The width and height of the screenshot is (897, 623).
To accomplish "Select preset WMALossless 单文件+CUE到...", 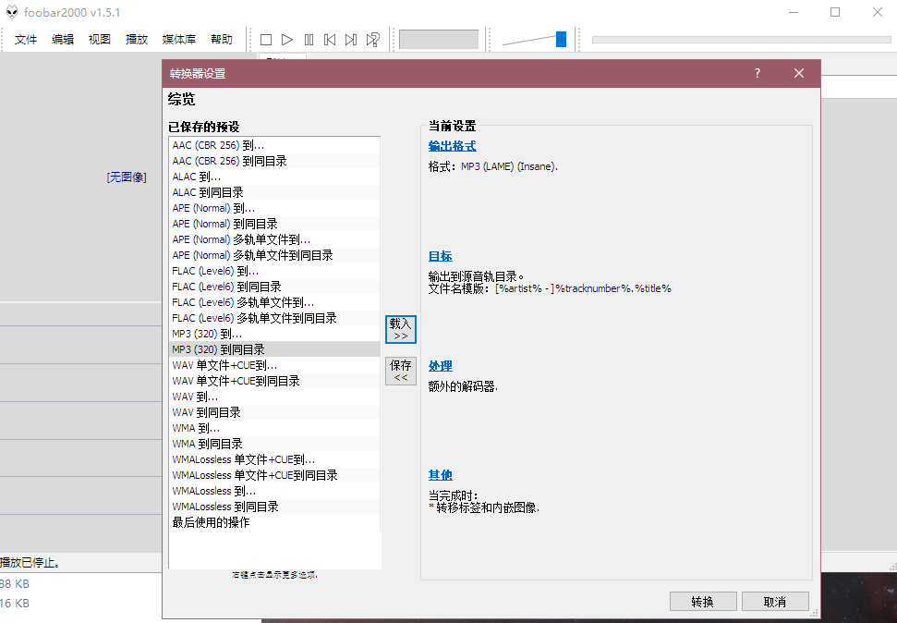I will pos(274,459).
